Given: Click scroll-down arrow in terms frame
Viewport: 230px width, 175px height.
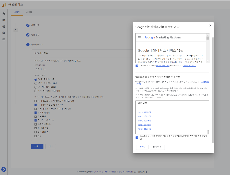Looking at the screenshot, I should (x=208, y=61).
